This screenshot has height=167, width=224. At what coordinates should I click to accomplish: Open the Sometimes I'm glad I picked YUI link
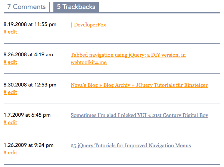139,115
